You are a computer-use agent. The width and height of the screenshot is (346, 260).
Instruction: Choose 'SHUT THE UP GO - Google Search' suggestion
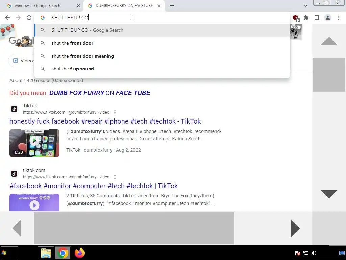(162, 30)
